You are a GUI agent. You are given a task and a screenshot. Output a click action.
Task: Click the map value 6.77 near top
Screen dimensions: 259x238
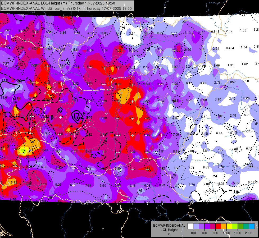tap(174, 33)
